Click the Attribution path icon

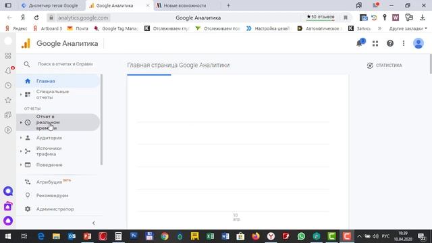(x=28, y=182)
